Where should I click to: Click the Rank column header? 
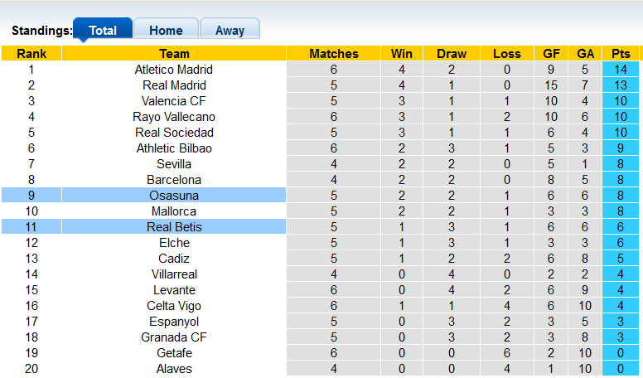coord(31,54)
